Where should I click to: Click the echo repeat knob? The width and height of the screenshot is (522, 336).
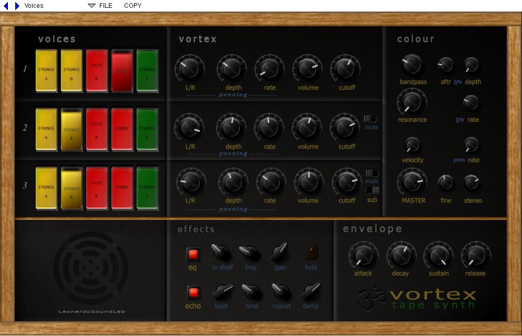coord(281,291)
